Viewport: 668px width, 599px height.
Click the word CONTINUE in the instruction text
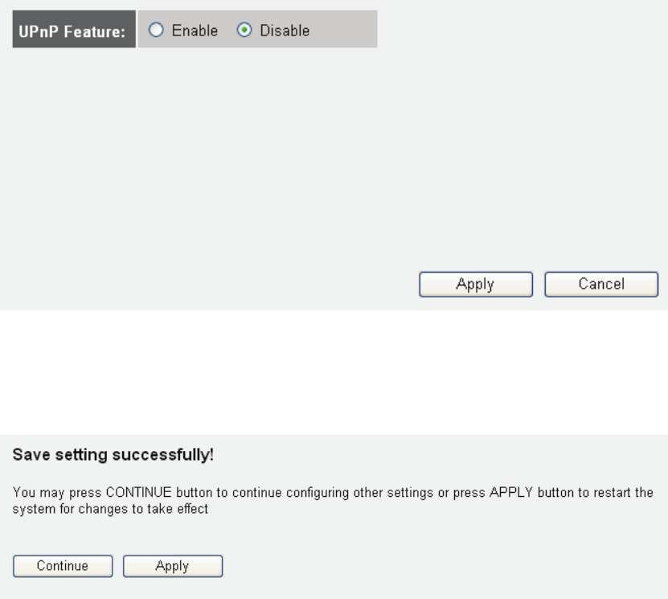pos(138,492)
